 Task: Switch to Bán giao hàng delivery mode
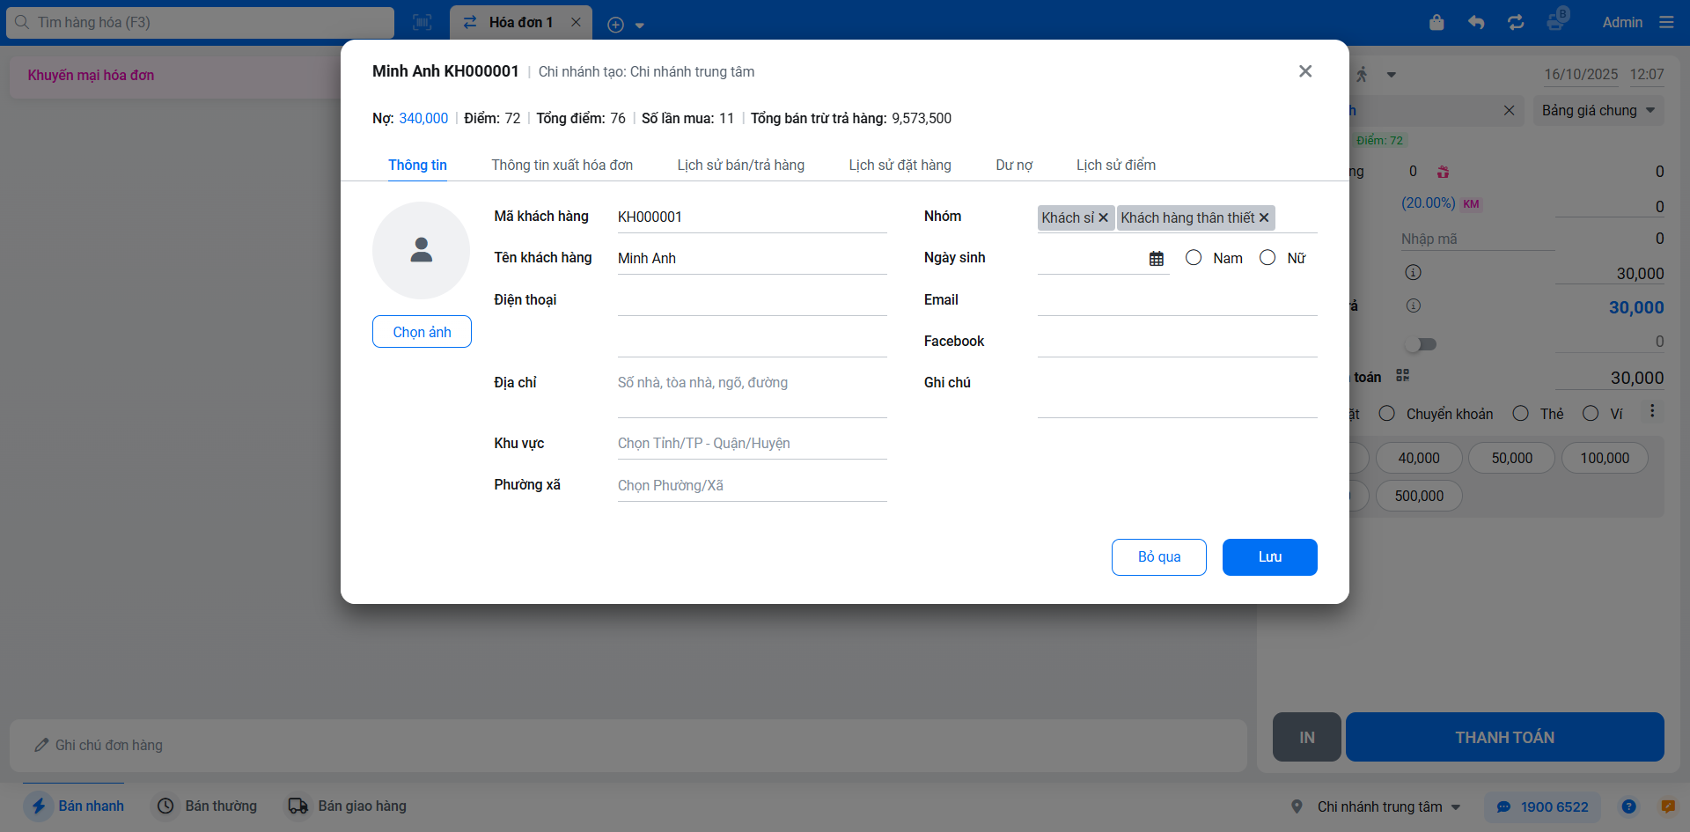click(x=348, y=806)
